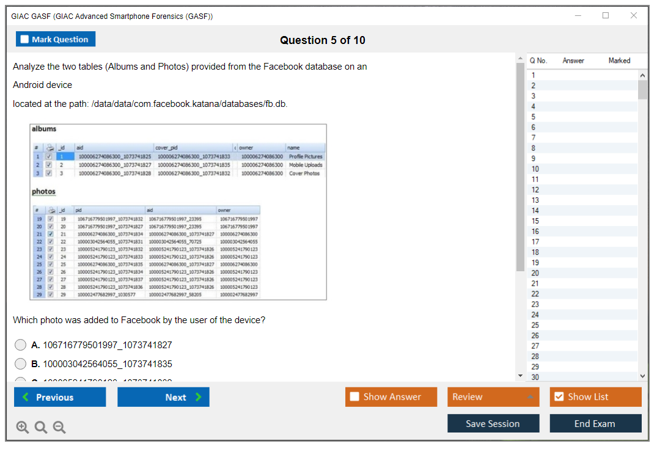Enable the Show Answer checkbox

coord(355,397)
